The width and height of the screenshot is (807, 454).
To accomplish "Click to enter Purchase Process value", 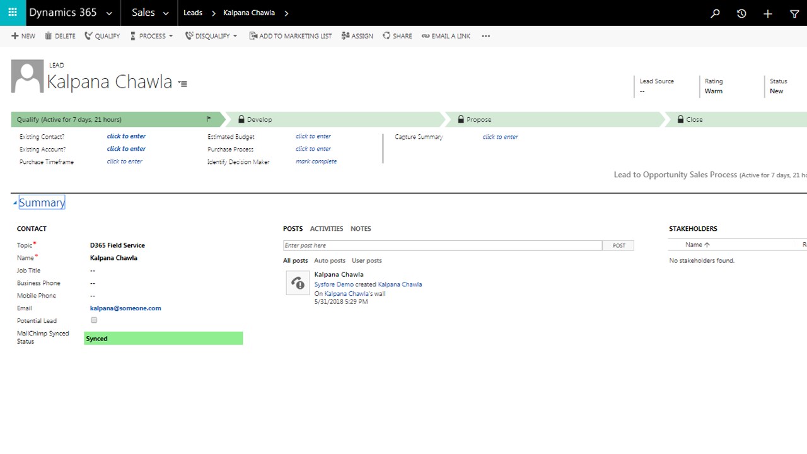I will coord(313,149).
